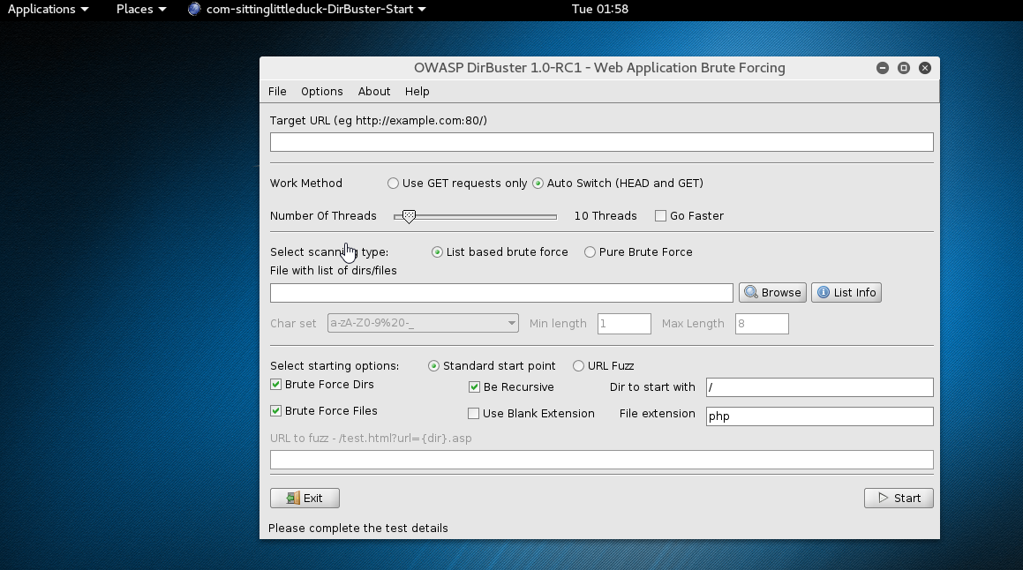Click the magnifier icon on Browse button

751,292
